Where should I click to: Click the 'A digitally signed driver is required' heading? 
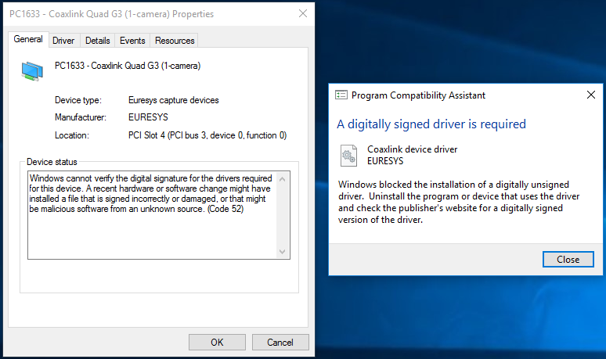click(431, 124)
